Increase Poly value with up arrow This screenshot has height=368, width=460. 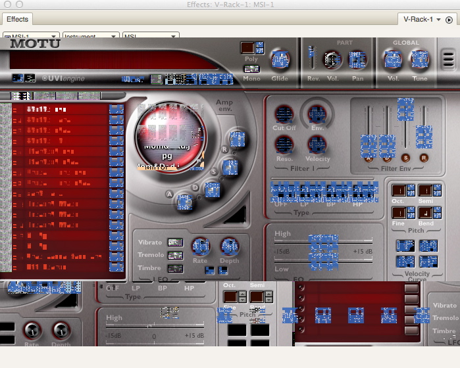point(259,45)
